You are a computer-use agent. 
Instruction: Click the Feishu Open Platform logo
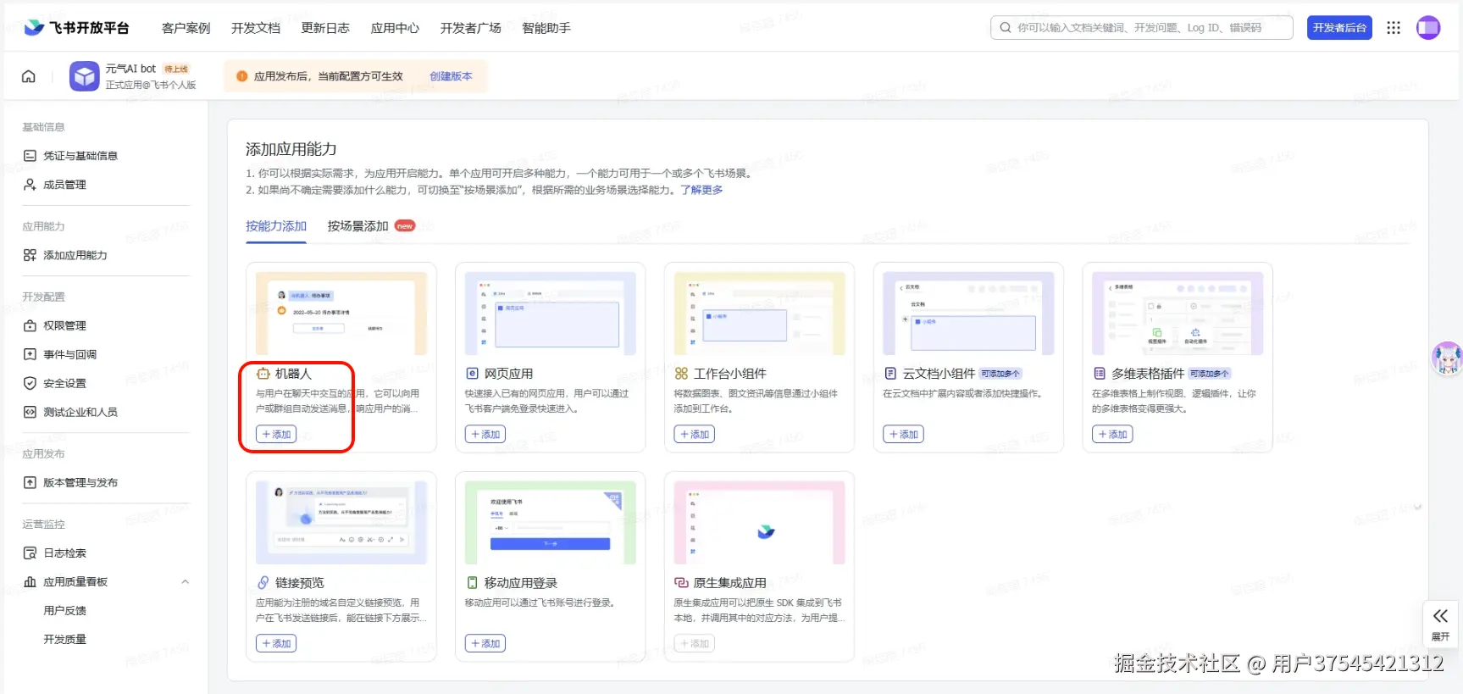[76, 28]
